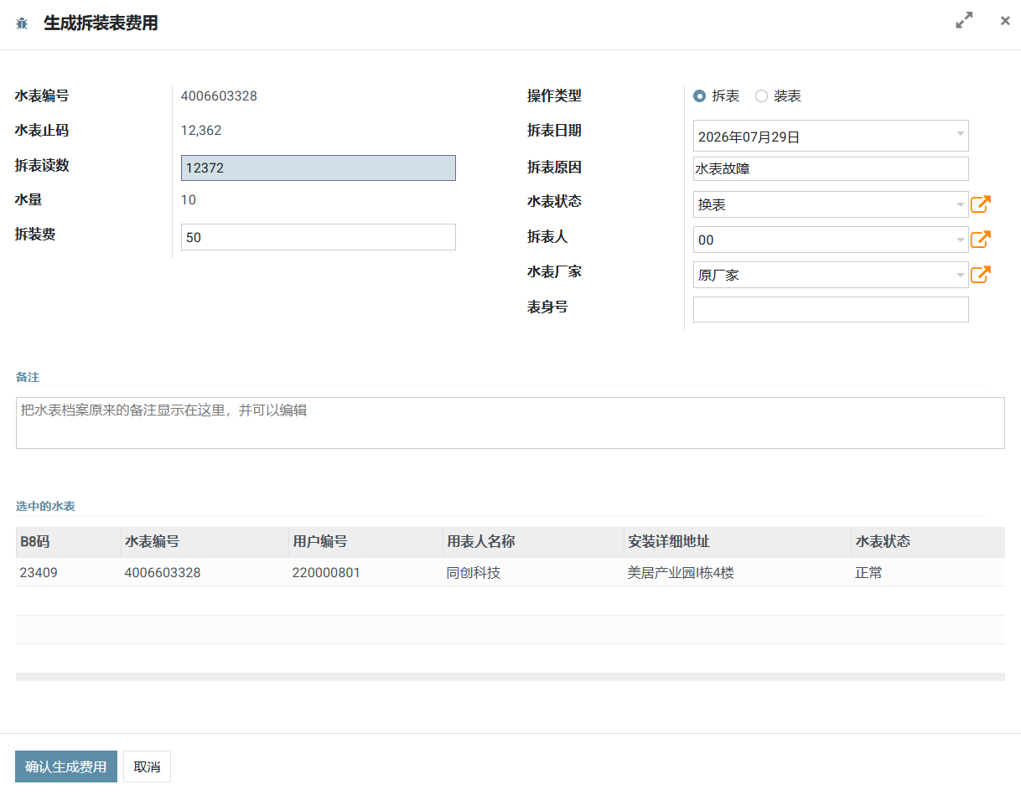Open external link for 拆表人

coord(981,239)
